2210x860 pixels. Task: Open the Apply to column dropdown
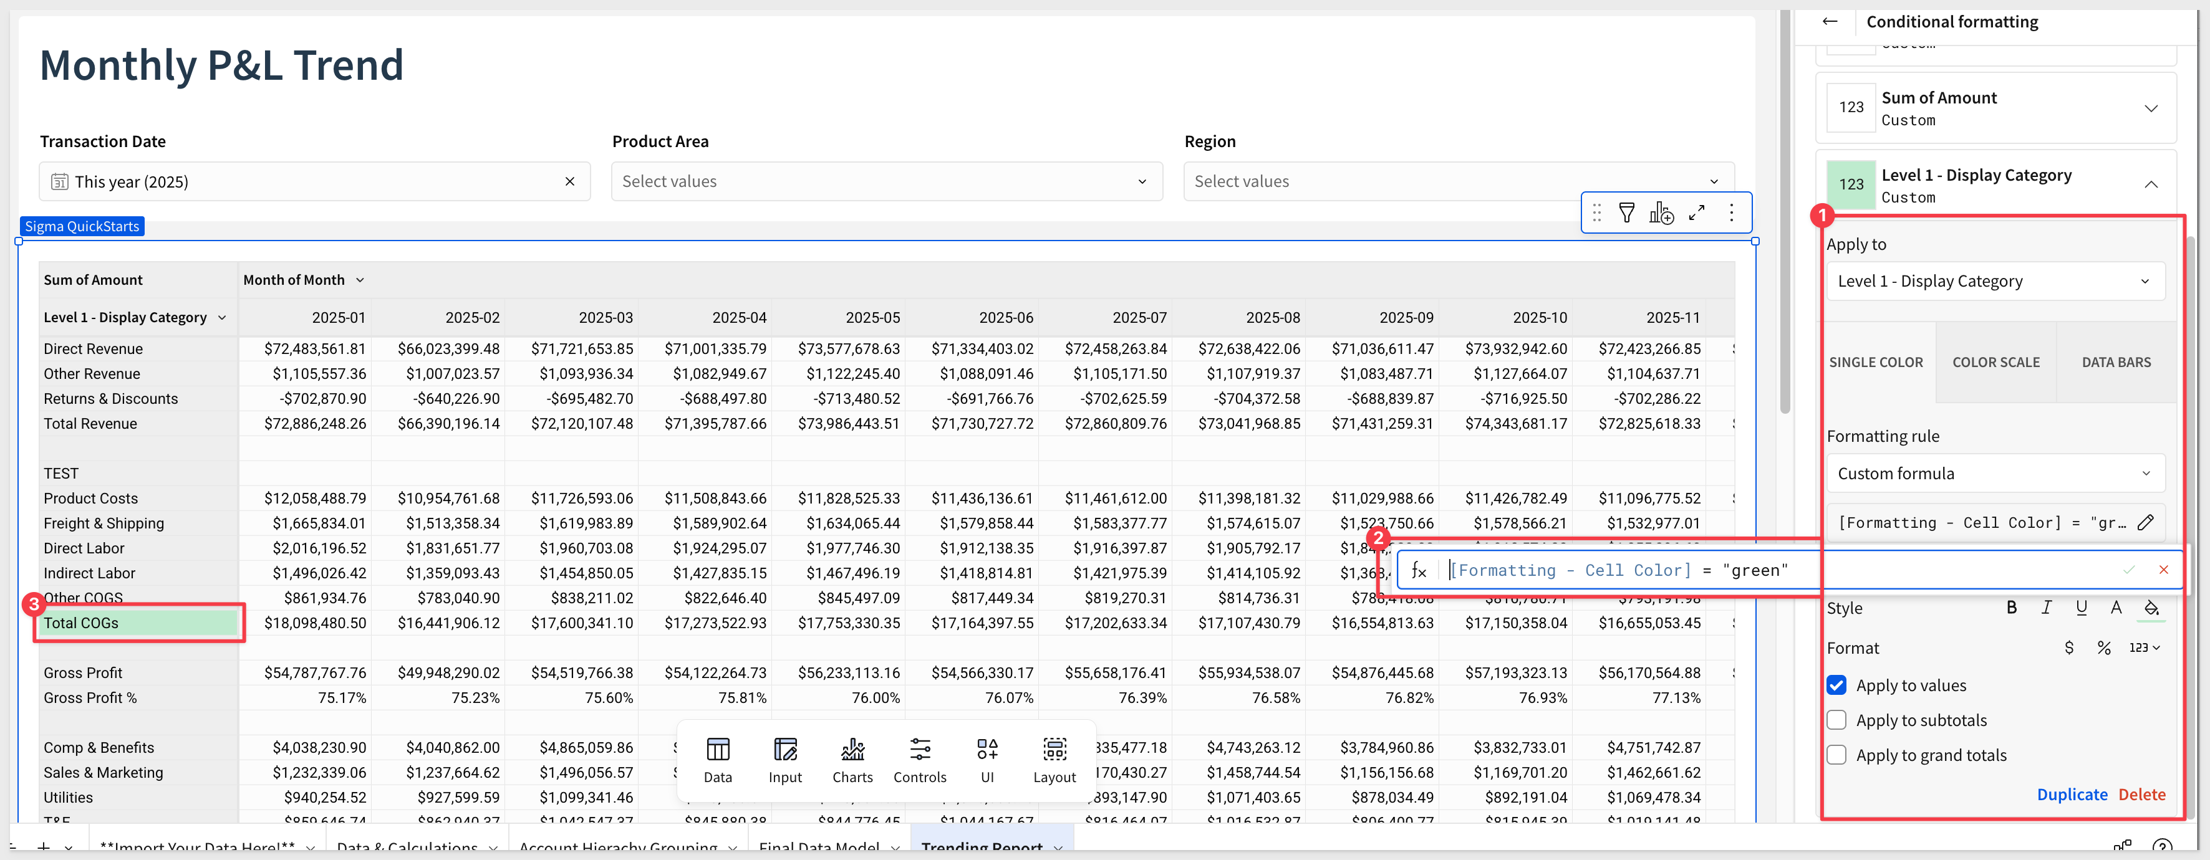pyautogui.click(x=1995, y=281)
